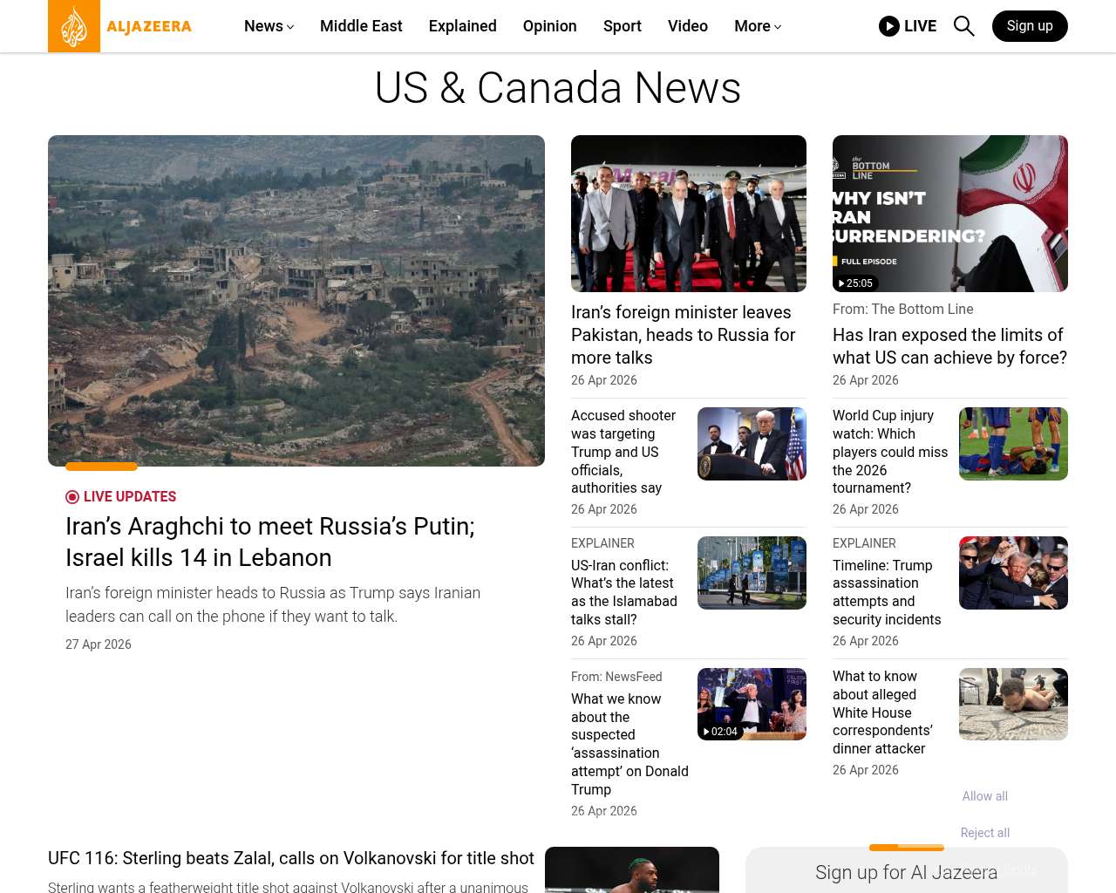Image resolution: width=1116 pixels, height=893 pixels.
Task: Select Reject all cookies
Action: 984,833
